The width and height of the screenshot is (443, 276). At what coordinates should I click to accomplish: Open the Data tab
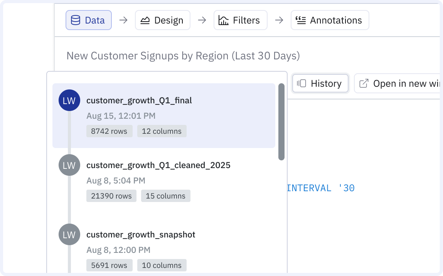pyautogui.click(x=88, y=20)
